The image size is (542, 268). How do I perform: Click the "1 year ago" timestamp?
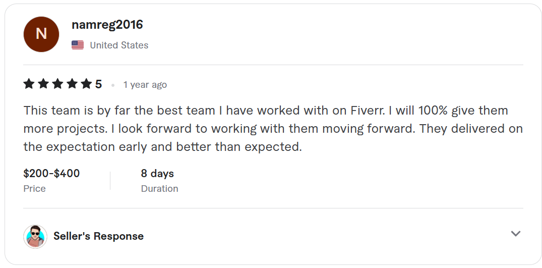pyautogui.click(x=145, y=85)
